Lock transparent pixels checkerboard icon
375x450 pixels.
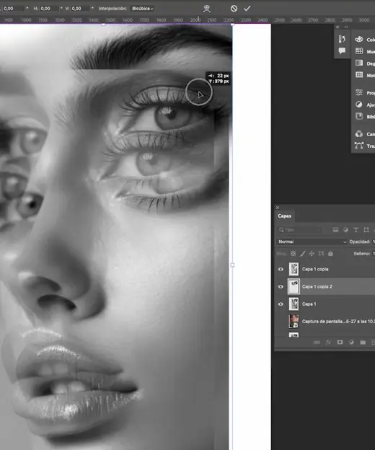tap(293, 254)
